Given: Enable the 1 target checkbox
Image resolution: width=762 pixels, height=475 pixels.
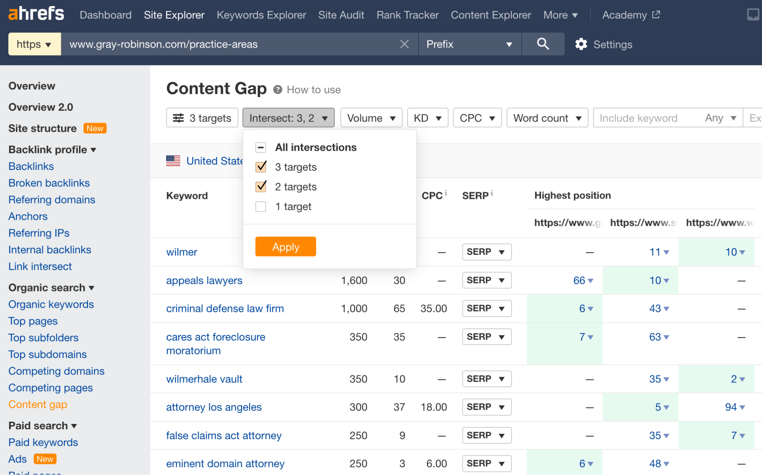Looking at the screenshot, I should coord(261,206).
